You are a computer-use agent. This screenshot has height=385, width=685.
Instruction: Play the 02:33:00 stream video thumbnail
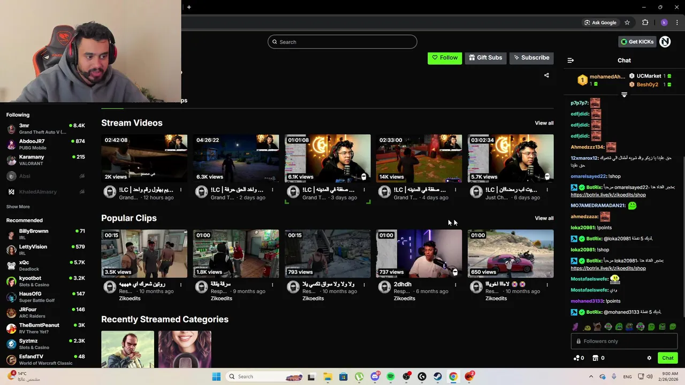(419, 158)
